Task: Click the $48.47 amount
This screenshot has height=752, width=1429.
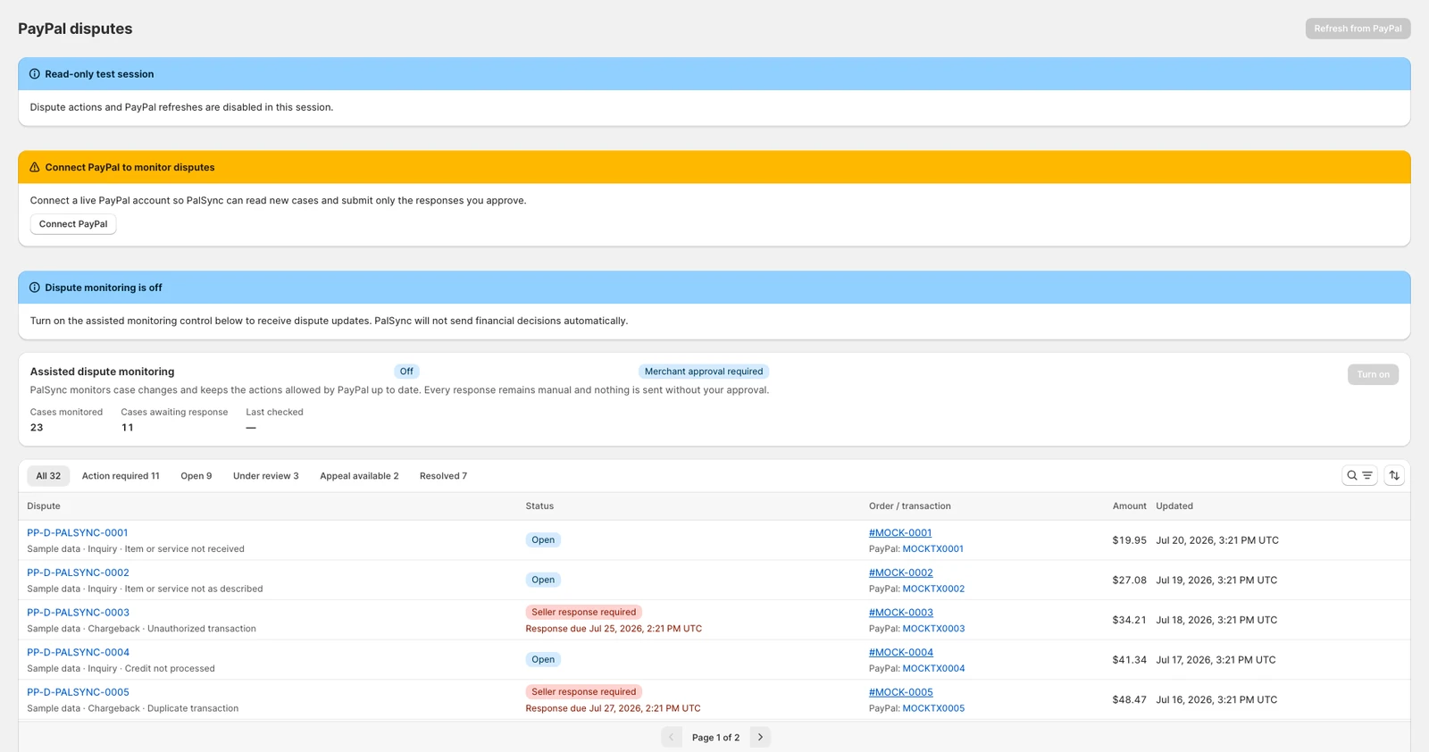Action: (x=1130, y=699)
